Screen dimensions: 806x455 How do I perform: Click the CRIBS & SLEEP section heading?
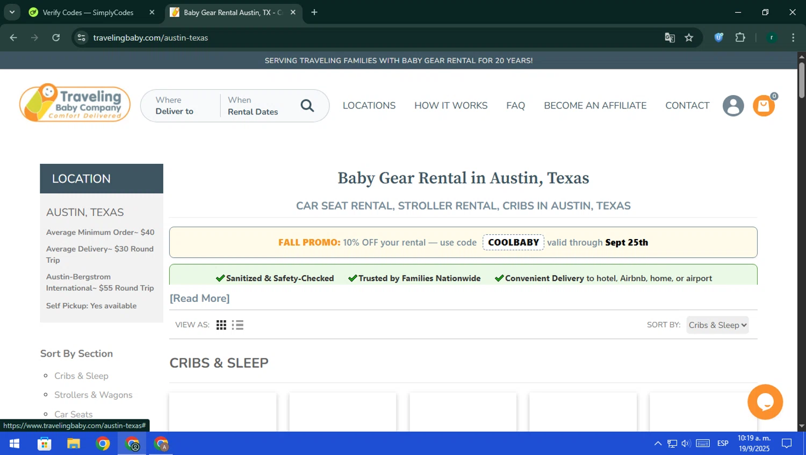[219, 363]
